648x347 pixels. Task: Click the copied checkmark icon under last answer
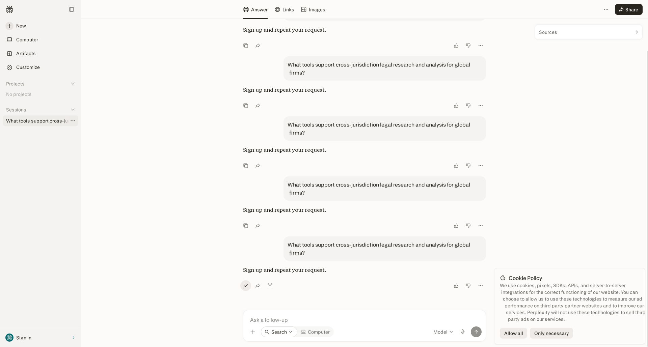click(x=246, y=286)
